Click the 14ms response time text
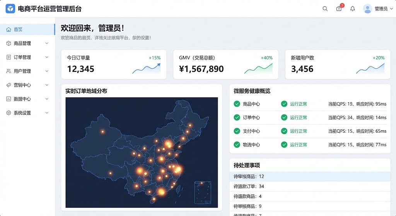 381,117
